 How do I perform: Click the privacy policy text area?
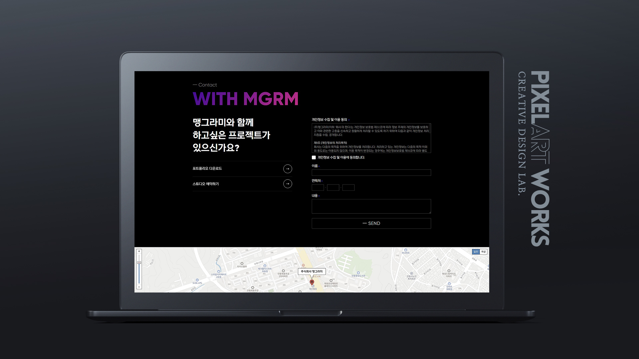click(371, 138)
